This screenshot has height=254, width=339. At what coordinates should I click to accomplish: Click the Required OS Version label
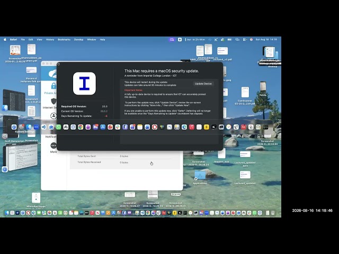pyautogui.click(x=74, y=106)
